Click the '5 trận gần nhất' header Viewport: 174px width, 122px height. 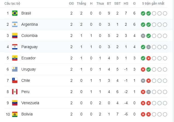click(153, 4)
